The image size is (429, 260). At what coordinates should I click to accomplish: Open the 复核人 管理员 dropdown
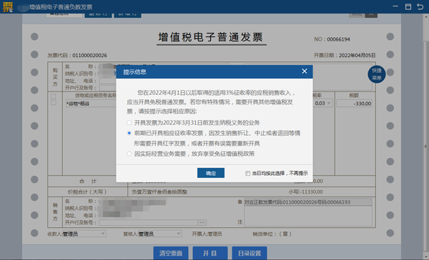[x=178, y=234]
